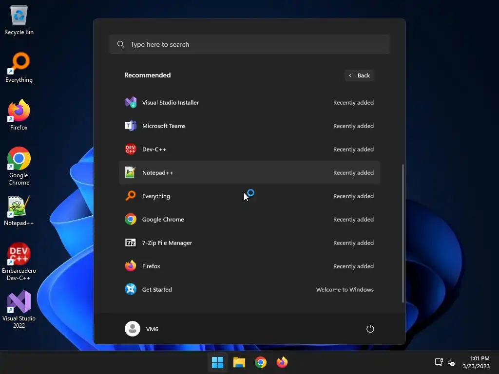
Task: Click Dev-C++ icon in Recommended list
Action: (x=131, y=149)
